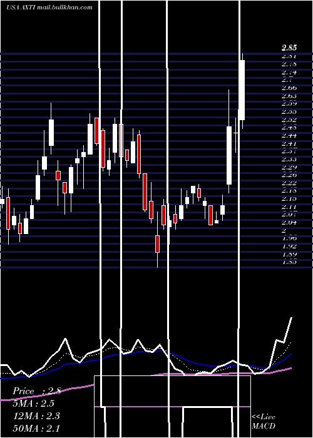
Task: Click the 2.04 price axis label
Action: (x=289, y=223)
